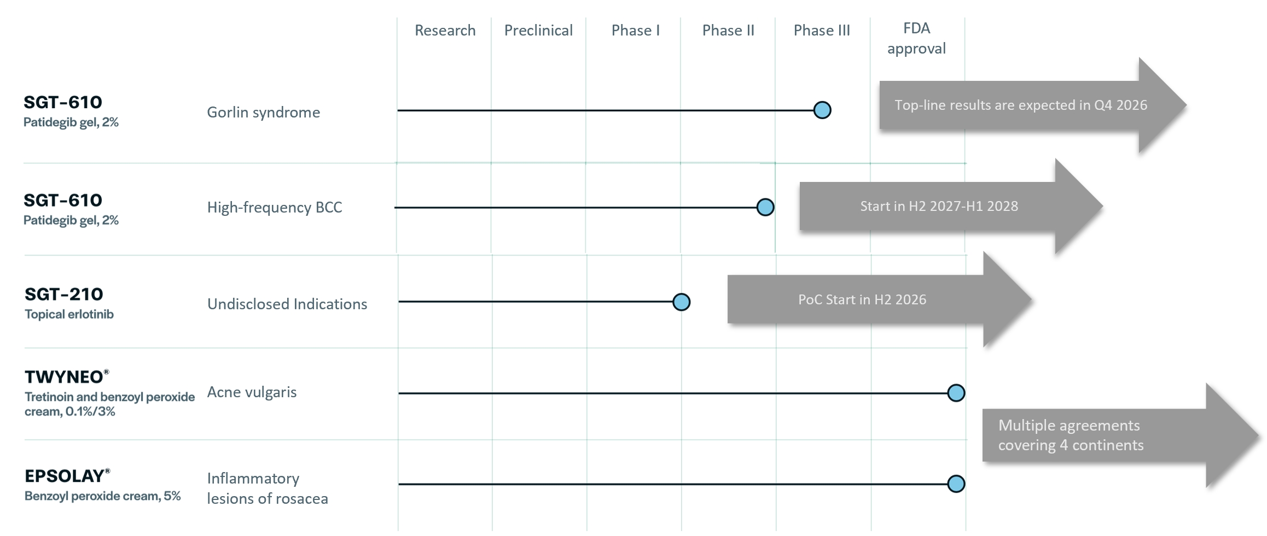Click the High-frequency BCC progress marker dot
1267x536 pixels.
click(x=765, y=207)
